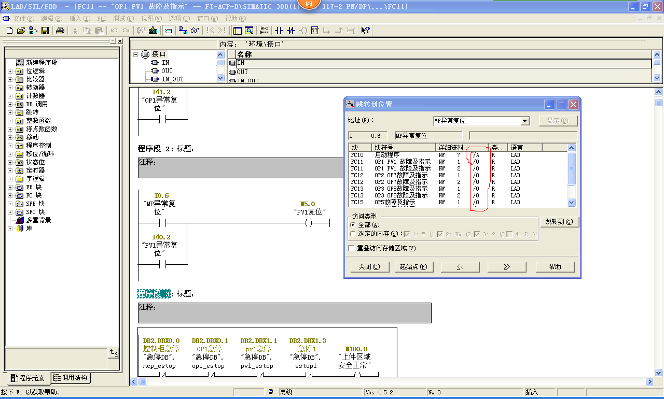664x399 pixels.
Task: Insert output coil from toolbar
Action: pyautogui.click(x=303, y=31)
